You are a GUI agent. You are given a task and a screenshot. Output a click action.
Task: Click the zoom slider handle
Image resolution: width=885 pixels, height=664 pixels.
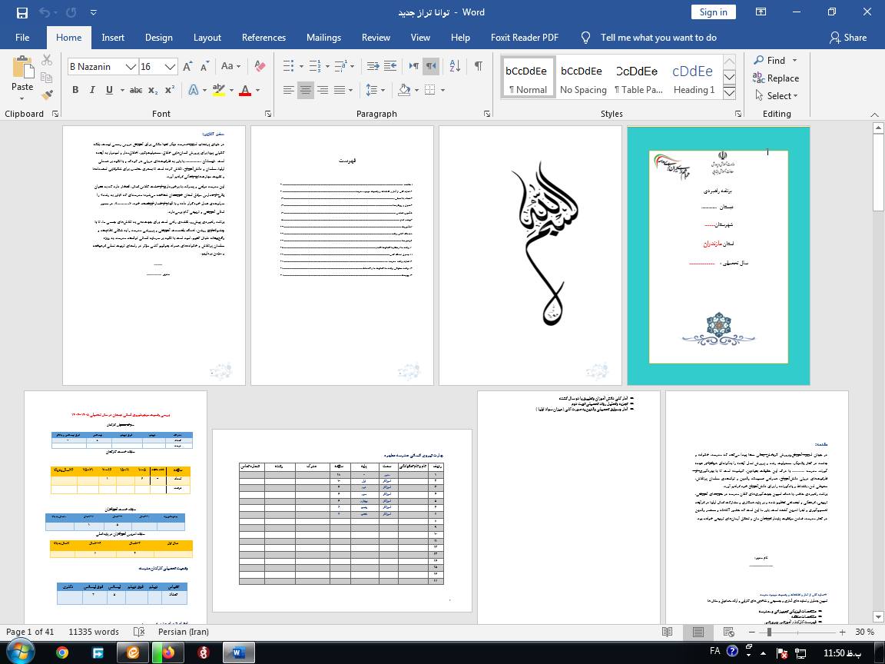pyautogui.click(x=769, y=632)
